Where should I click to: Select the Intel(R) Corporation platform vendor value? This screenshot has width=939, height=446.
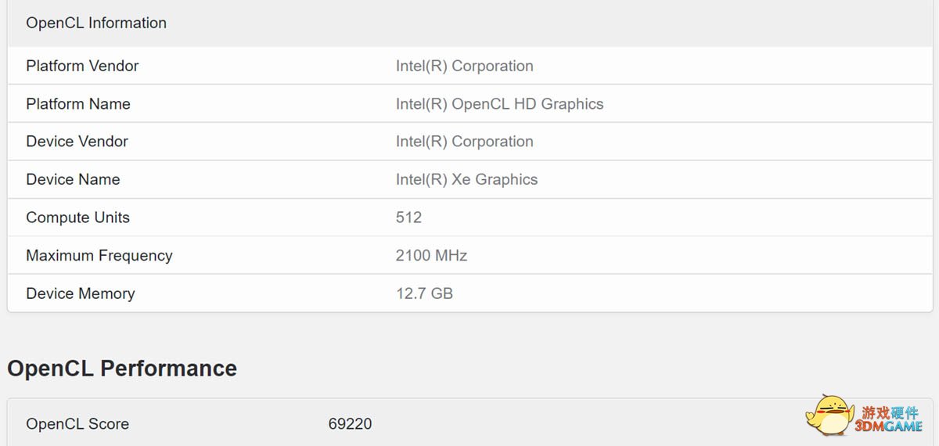465,66
